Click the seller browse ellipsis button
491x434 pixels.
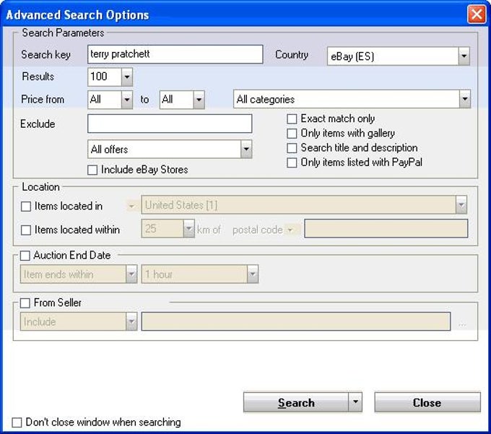click(462, 325)
